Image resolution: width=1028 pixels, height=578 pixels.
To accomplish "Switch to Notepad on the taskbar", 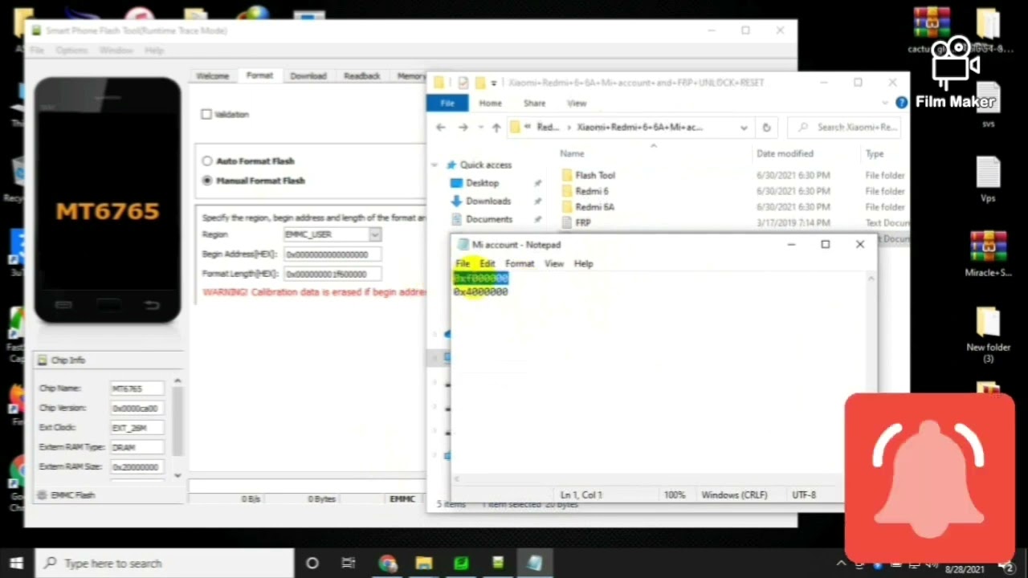I will (534, 563).
